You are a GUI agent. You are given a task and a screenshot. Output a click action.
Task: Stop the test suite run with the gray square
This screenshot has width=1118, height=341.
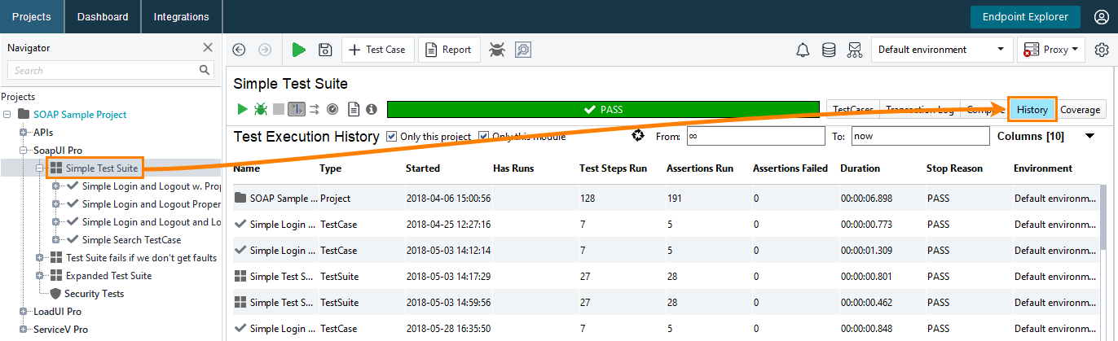[x=279, y=108]
